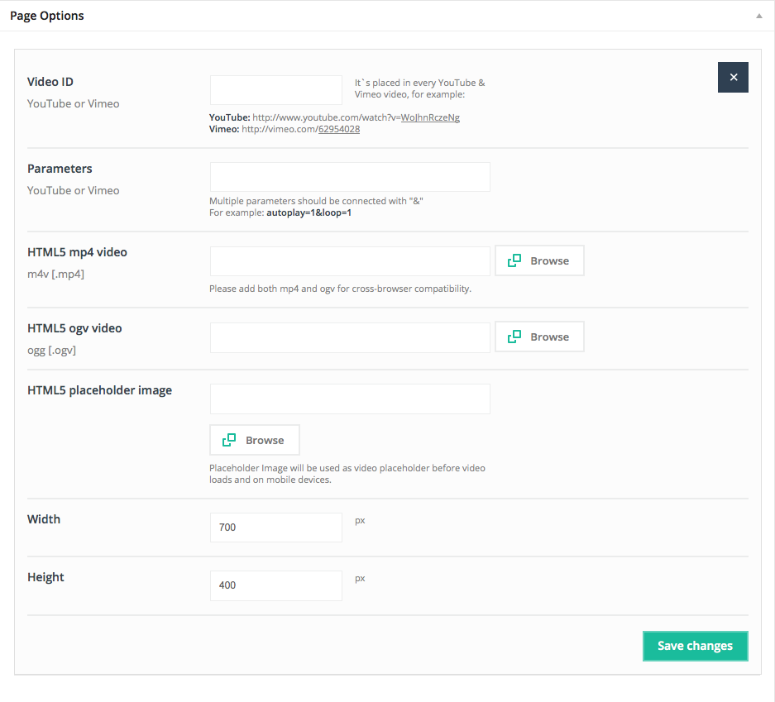Focus the HTML5 placeholder image field
The width and height of the screenshot is (775, 702).
click(x=350, y=399)
